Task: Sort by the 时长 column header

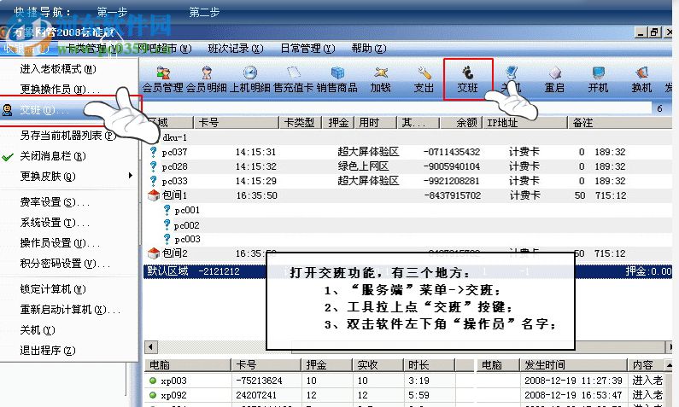Action: pos(429,365)
